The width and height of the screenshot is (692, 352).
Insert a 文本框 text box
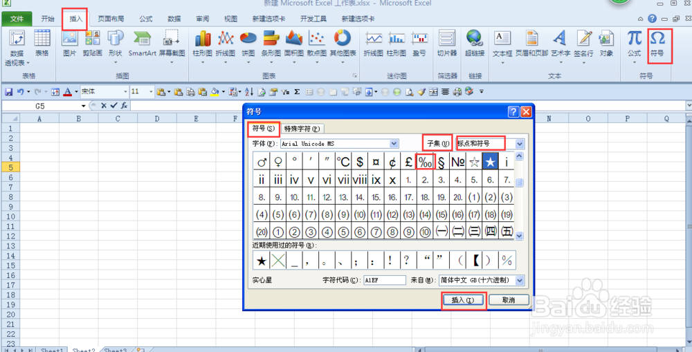pyautogui.click(x=502, y=46)
